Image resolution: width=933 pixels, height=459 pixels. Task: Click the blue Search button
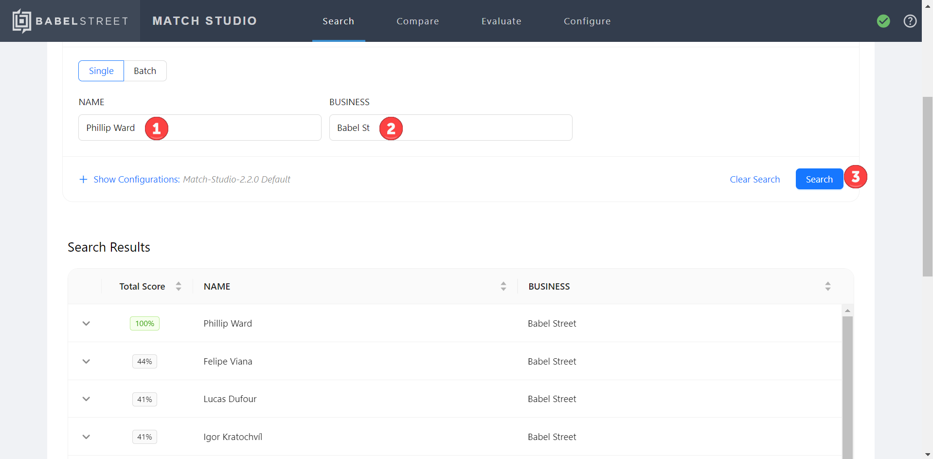[819, 179]
